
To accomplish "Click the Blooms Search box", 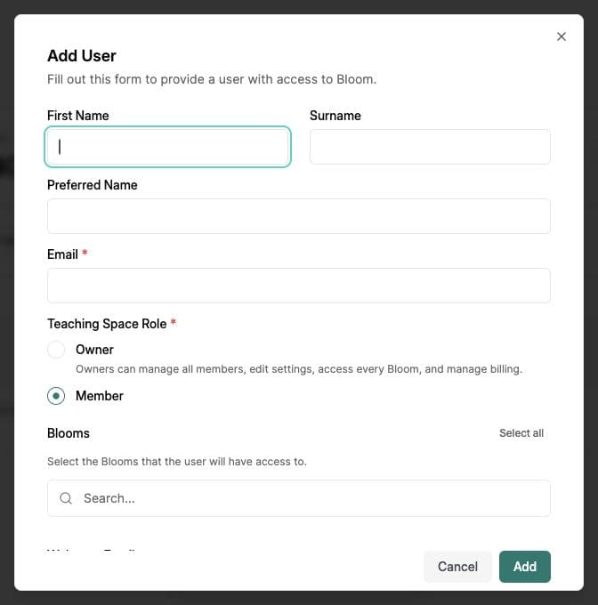I will click(299, 498).
